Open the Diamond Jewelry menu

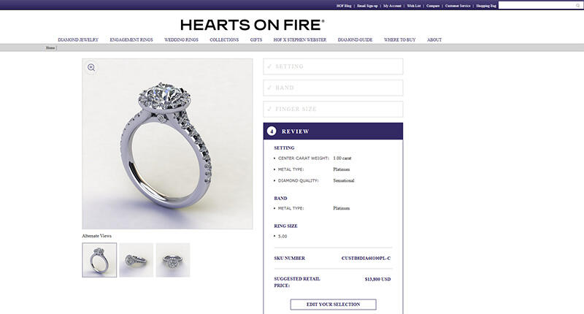[x=78, y=39]
